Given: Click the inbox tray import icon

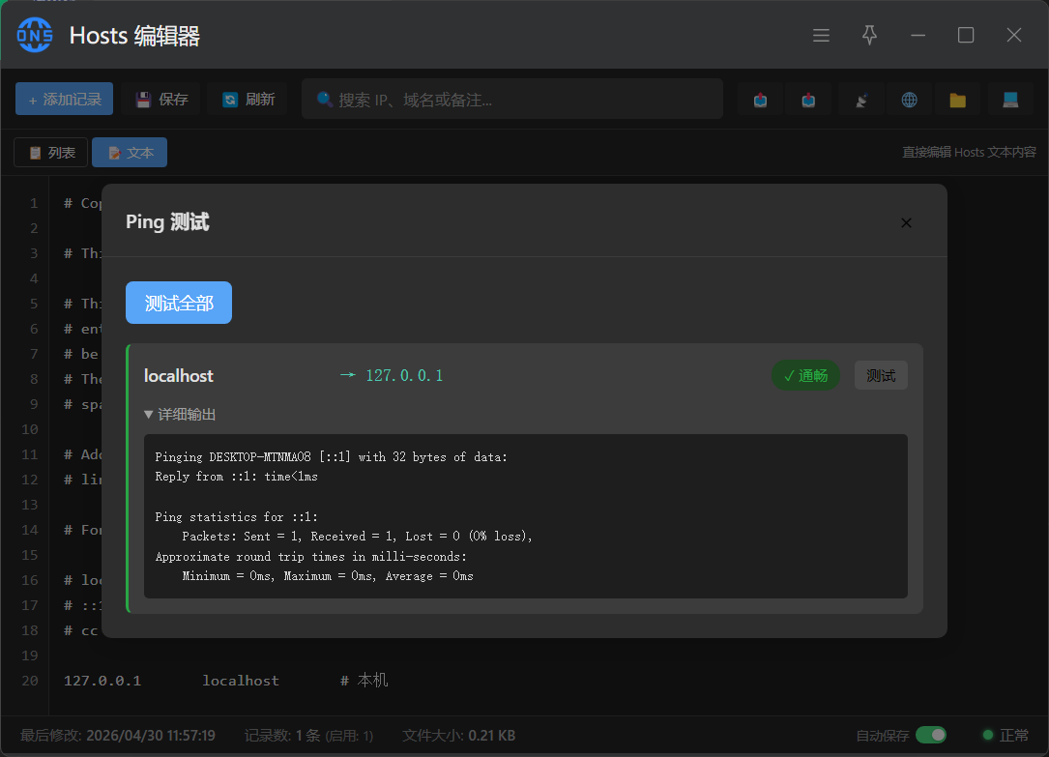Looking at the screenshot, I should 808,100.
